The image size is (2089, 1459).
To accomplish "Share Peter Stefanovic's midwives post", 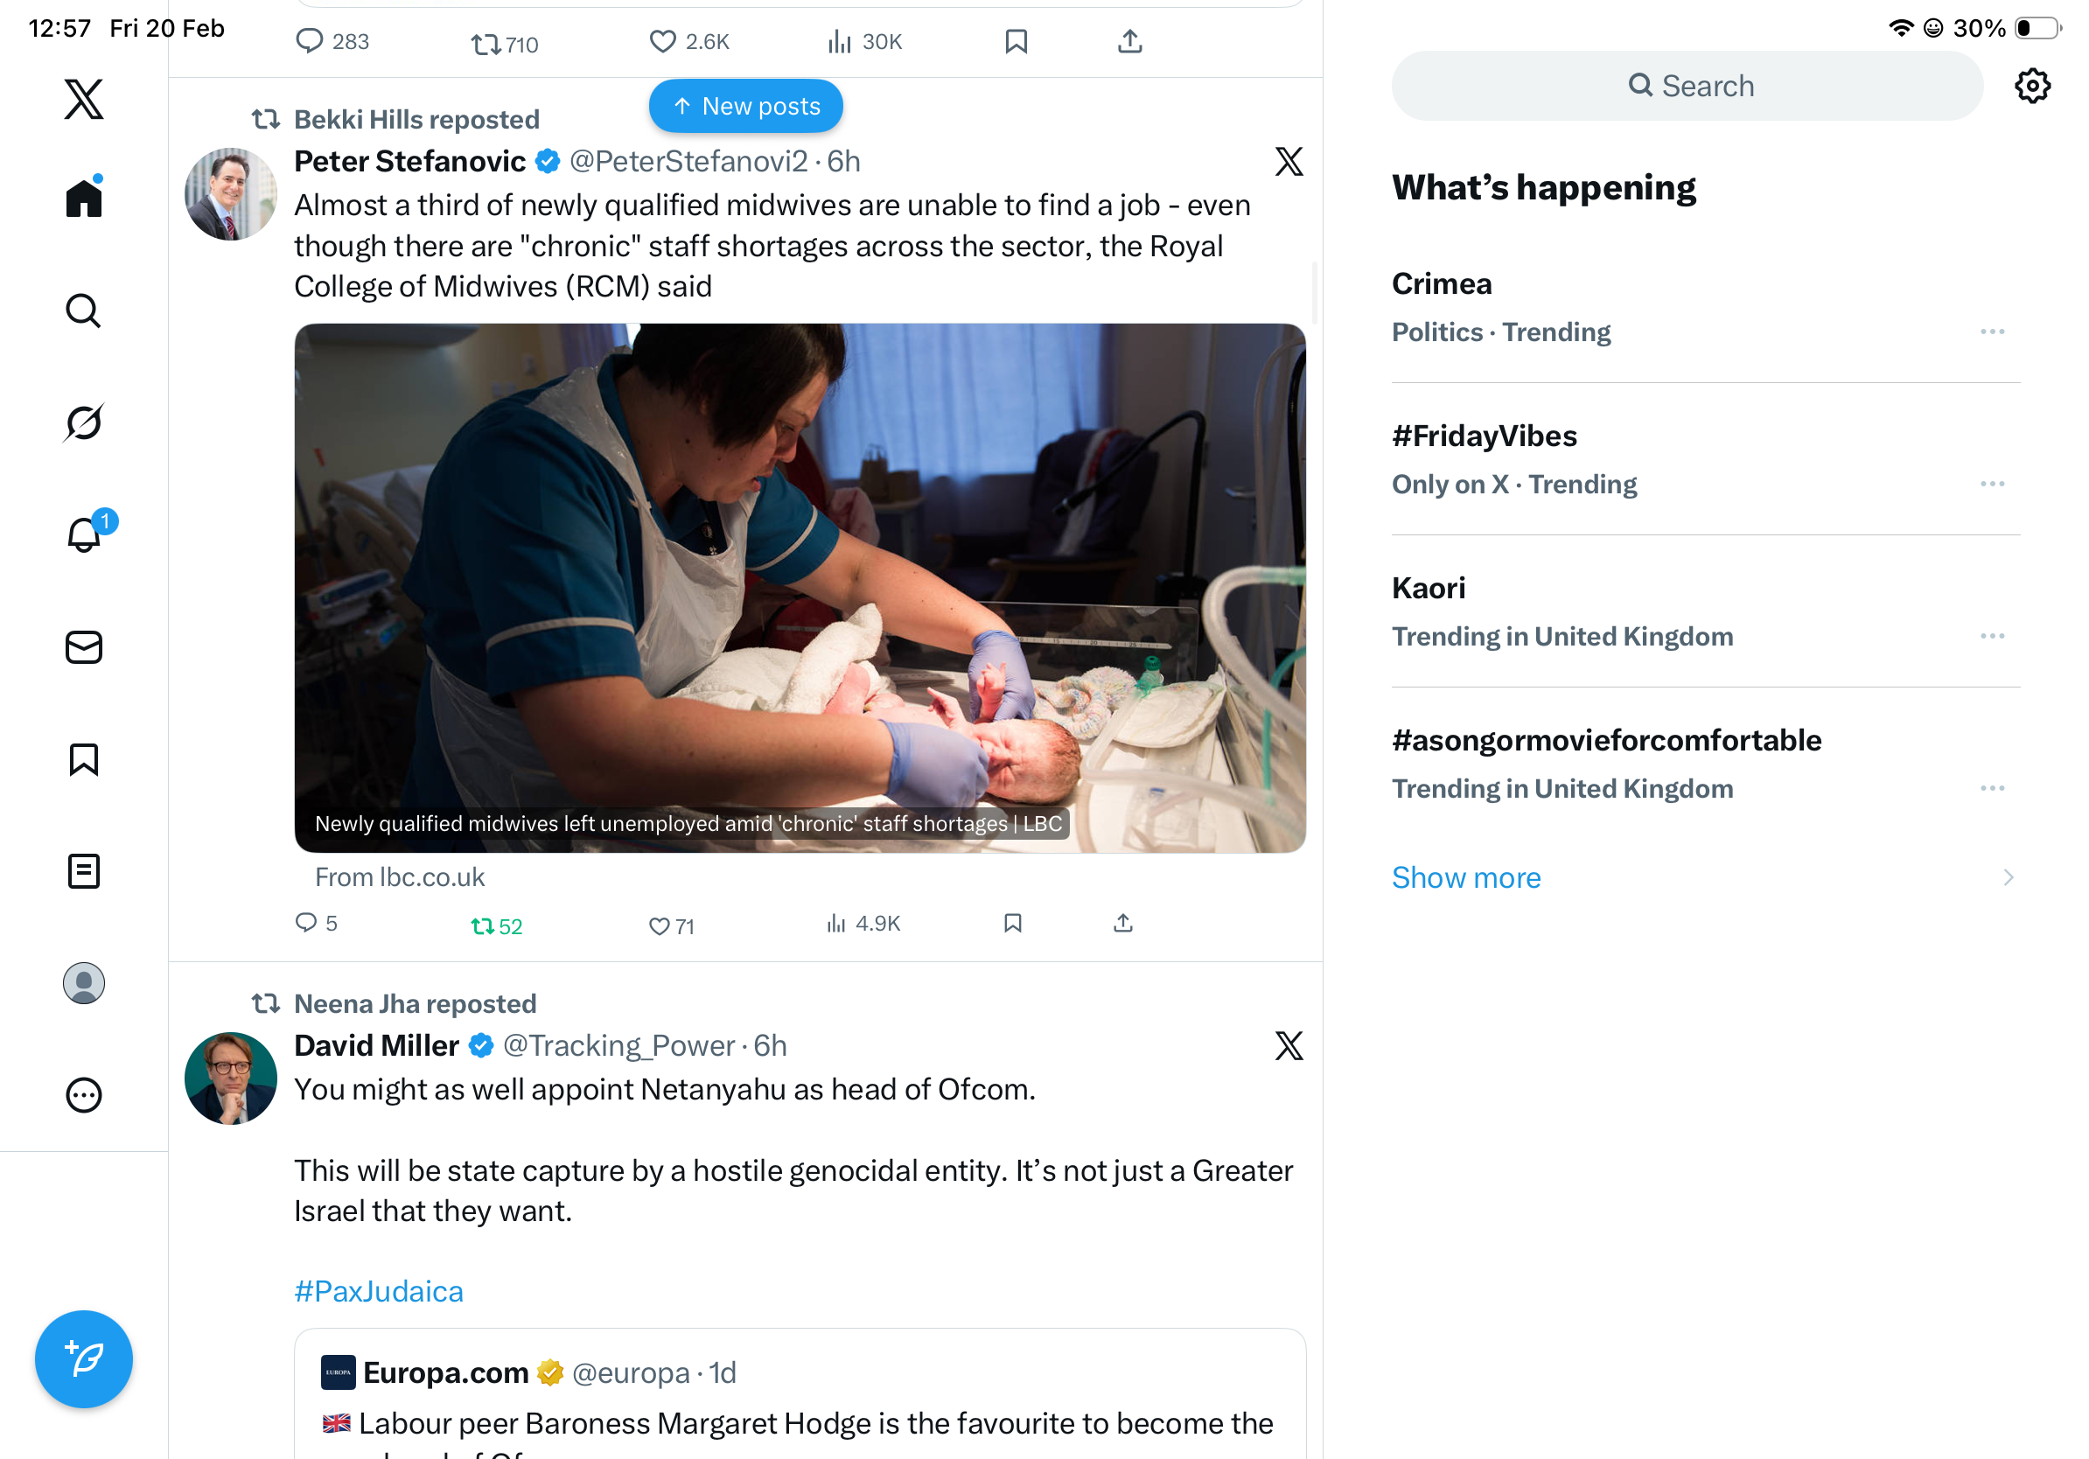I will click(1122, 925).
